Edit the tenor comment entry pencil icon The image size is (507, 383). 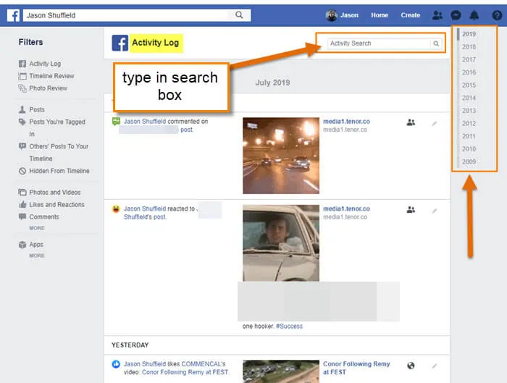(x=435, y=124)
